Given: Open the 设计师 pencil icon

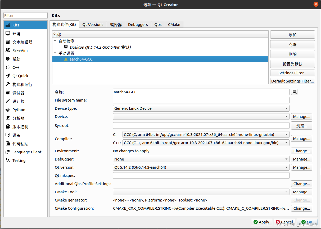Looking at the screenshot, I should [8, 101].
